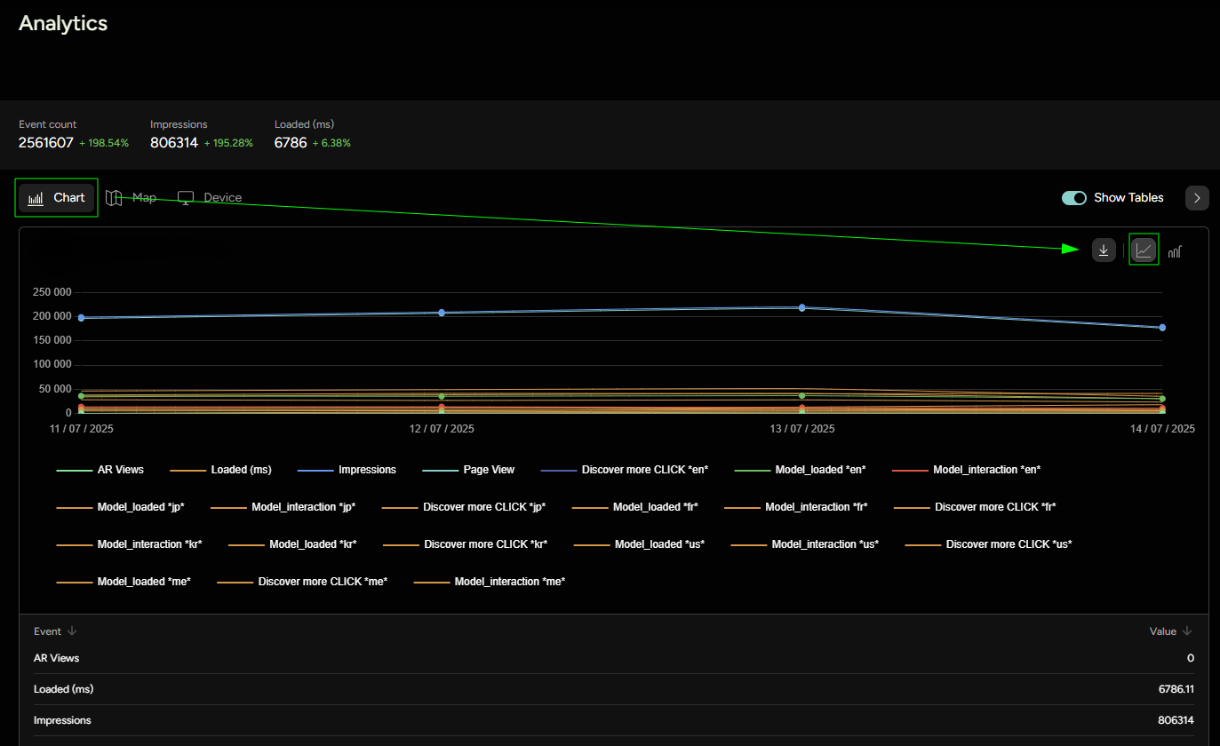This screenshot has height=746, width=1220.
Task: Sort table by Value arrow
Action: [x=1187, y=631]
